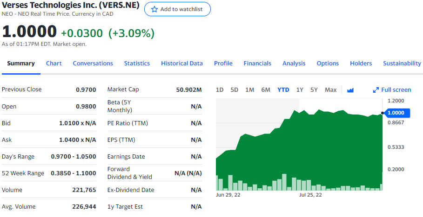Click the NEO Real Time Price currency note
The height and width of the screenshot is (217, 423).
pyautogui.click(x=57, y=14)
